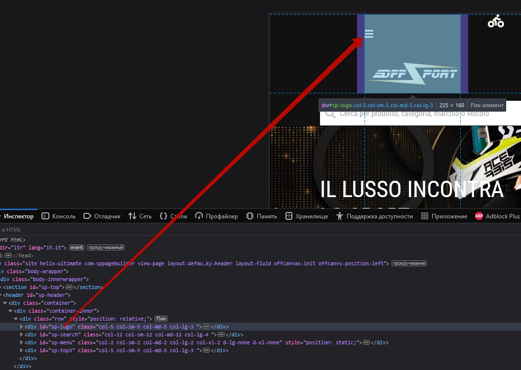Click the motorcycle rider icon

coord(496,21)
